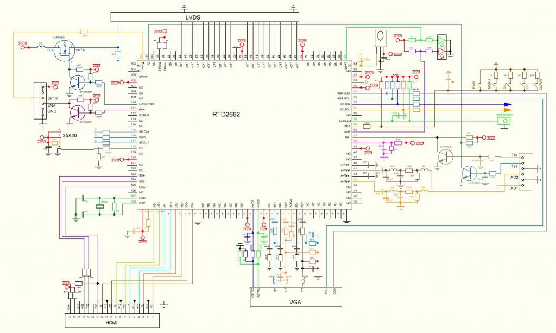Click the inductor left of the FDN9435 MOSFET
The image size is (556, 333).
[41, 47]
